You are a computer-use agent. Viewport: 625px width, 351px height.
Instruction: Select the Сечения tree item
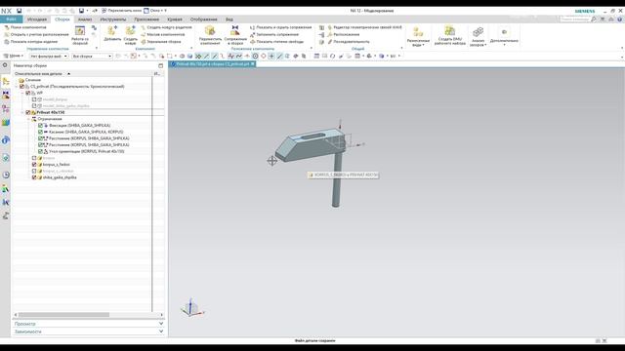pos(32,80)
